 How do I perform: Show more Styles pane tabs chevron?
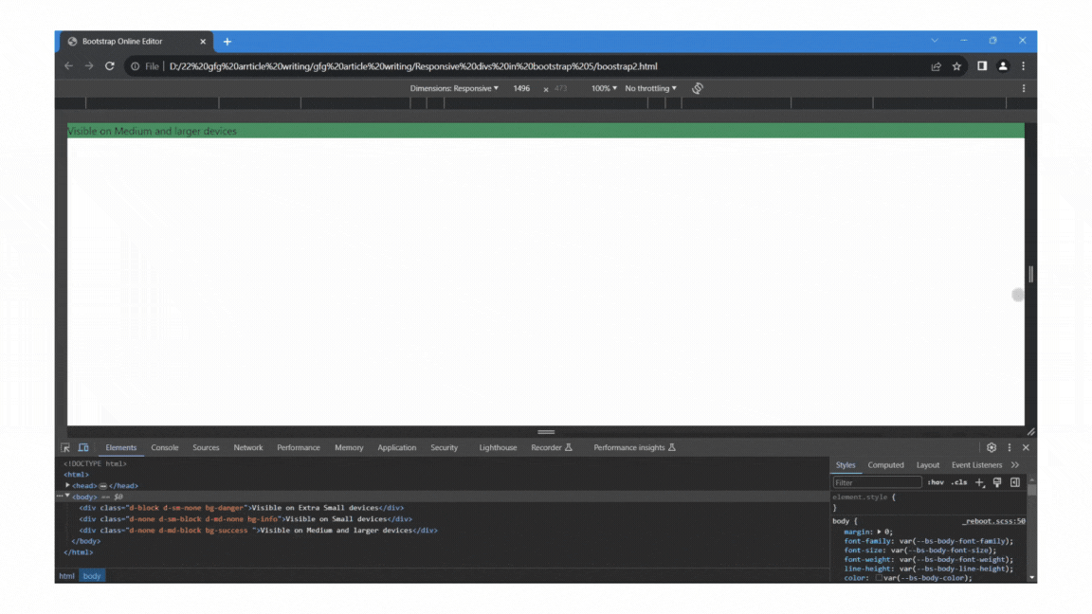tap(1015, 465)
